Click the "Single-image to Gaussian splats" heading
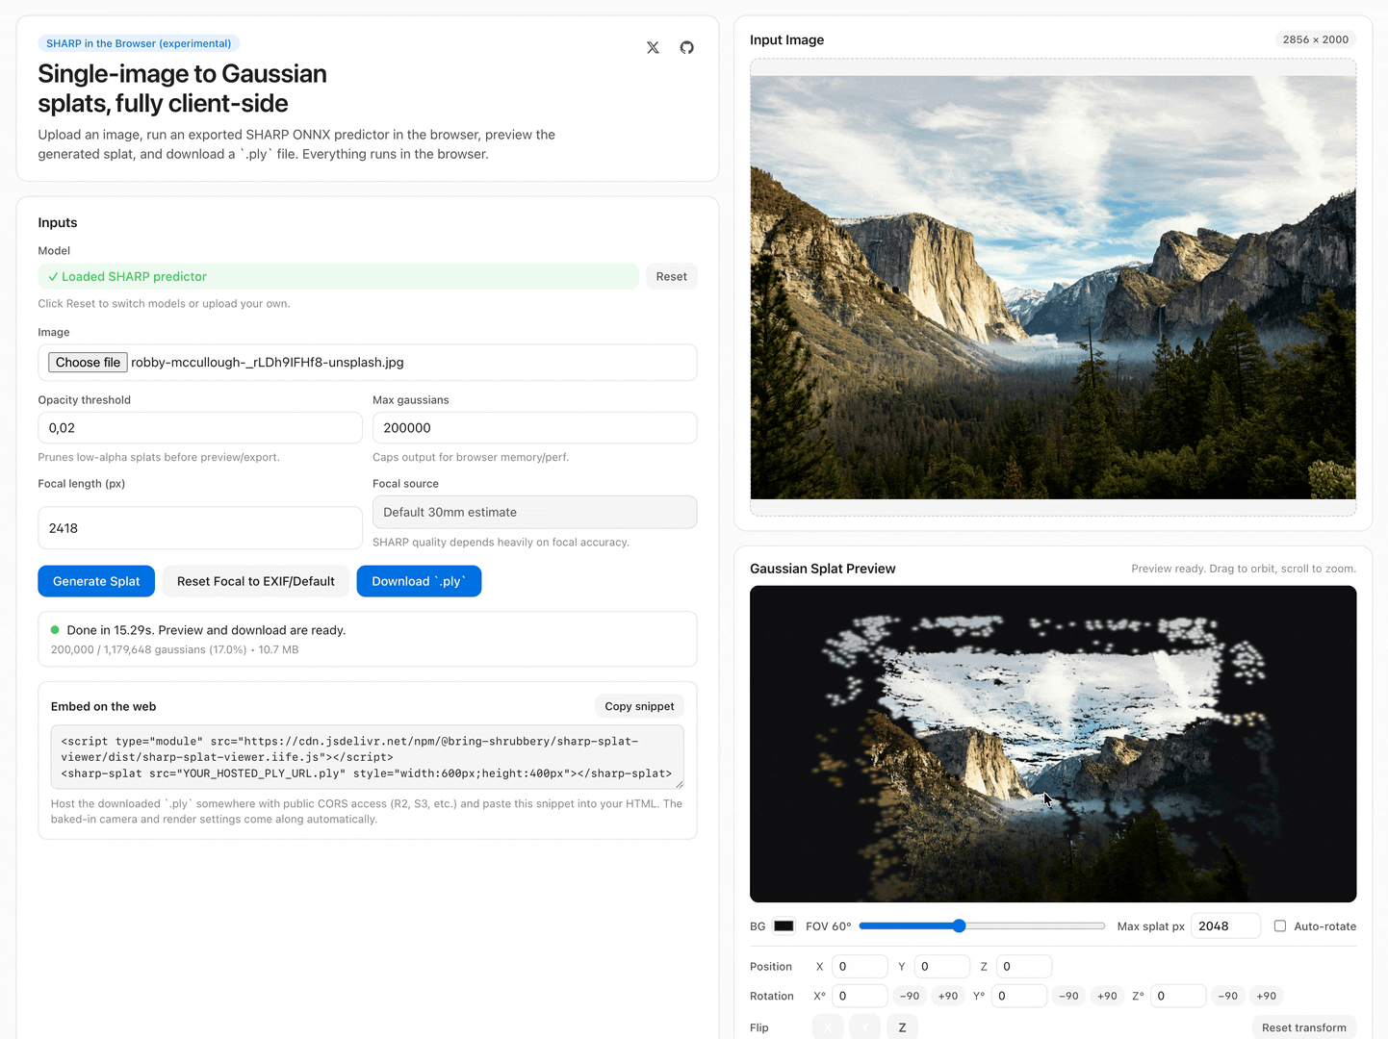 pyautogui.click(x=182, y=89)
